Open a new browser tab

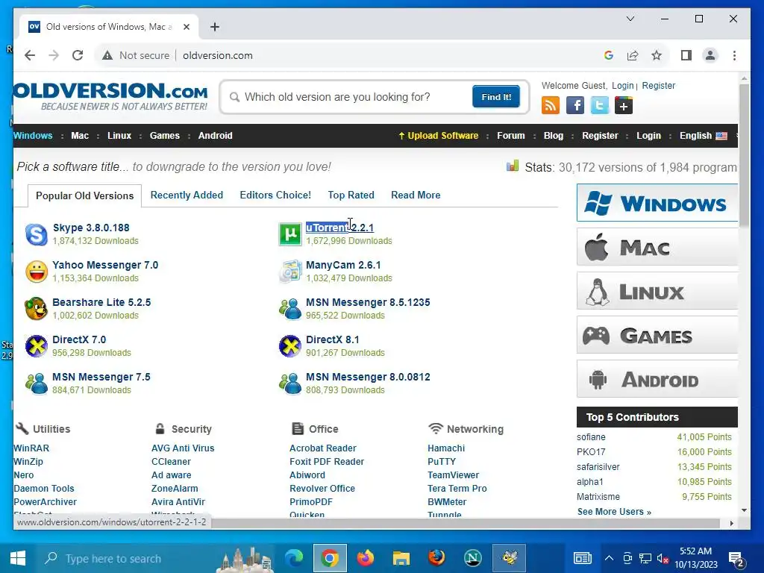tap(215, 27)
